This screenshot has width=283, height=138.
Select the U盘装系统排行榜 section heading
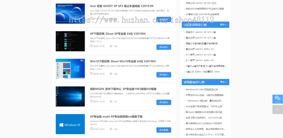[x=195, y=25]
